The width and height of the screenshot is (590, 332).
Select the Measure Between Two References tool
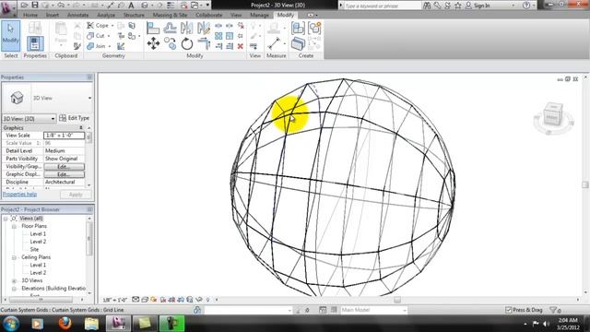274,43
